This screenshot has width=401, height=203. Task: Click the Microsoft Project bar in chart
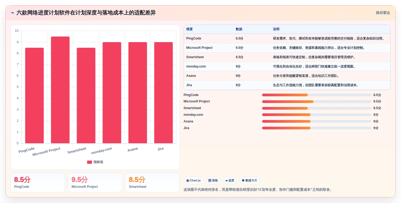pos(60,90)
